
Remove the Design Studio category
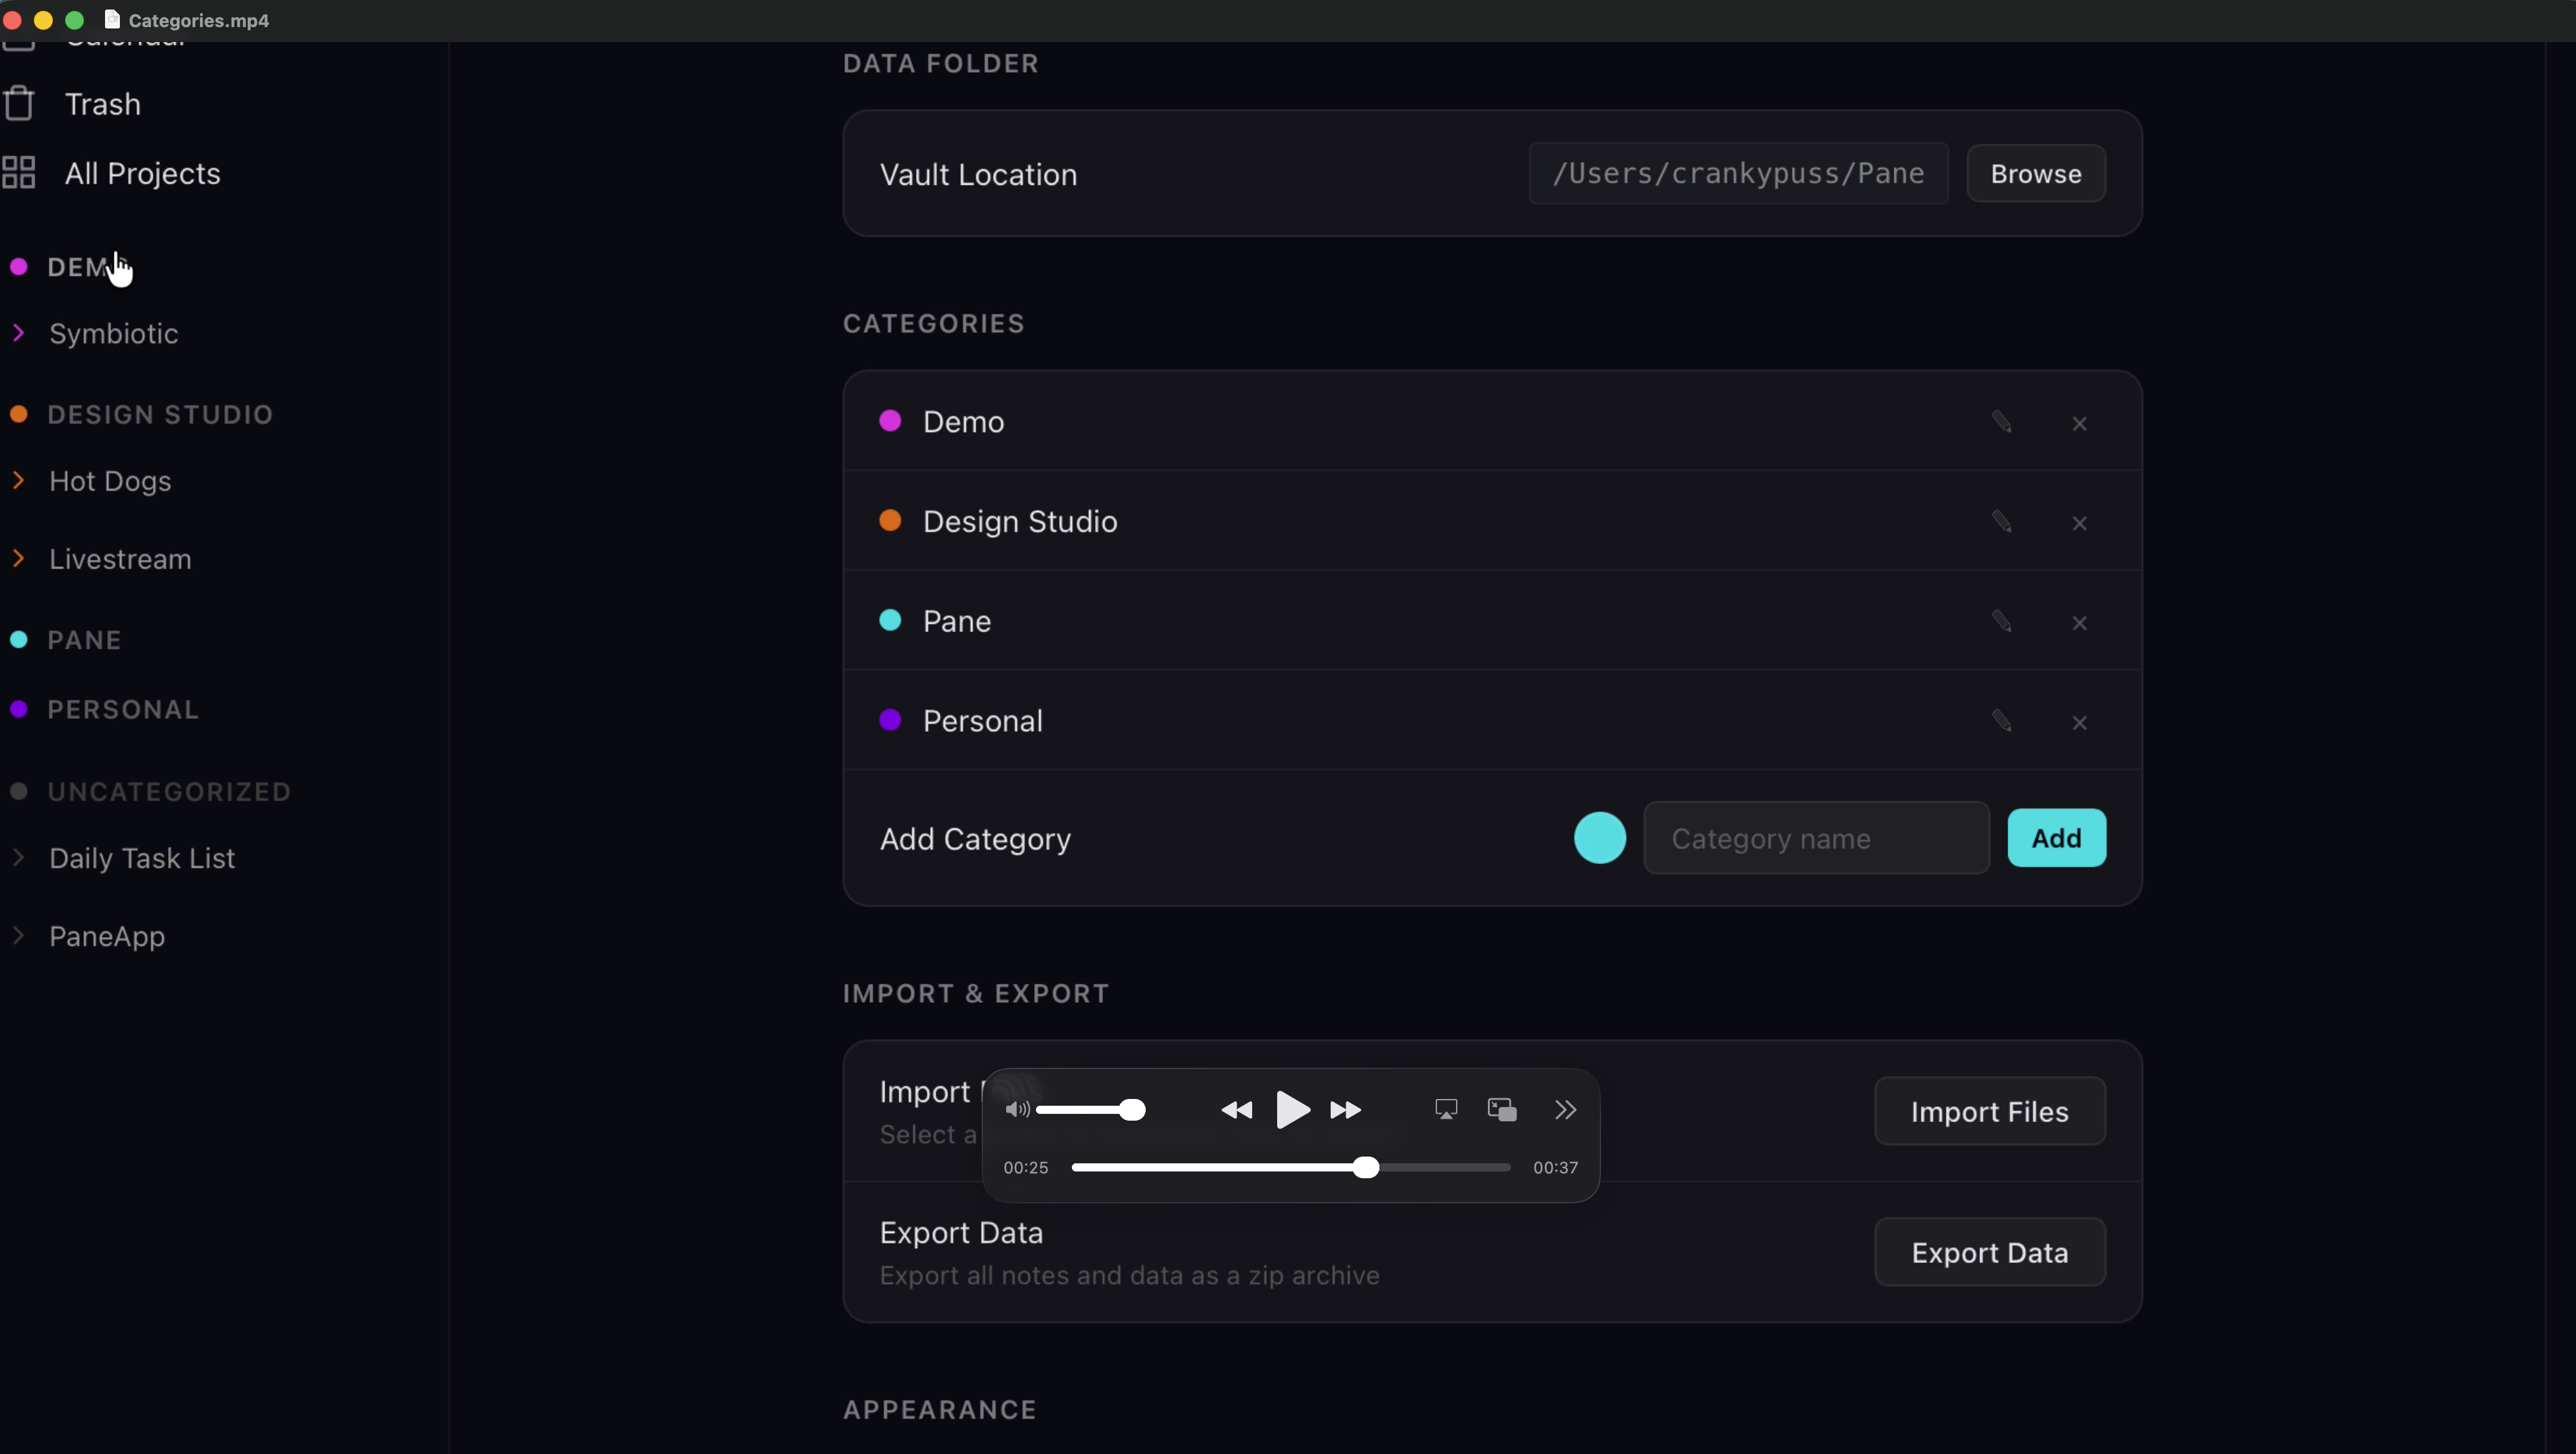tap(2079, 524)
